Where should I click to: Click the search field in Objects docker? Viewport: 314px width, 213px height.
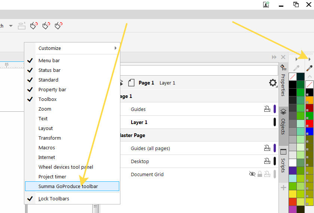click(x=199, y=70)
